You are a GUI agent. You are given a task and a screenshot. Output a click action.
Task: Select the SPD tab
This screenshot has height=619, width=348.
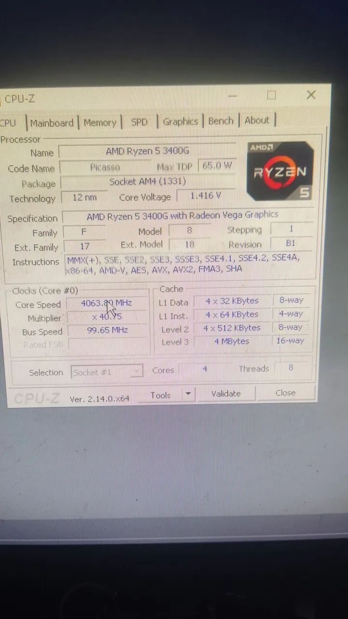tap(139, 122)
